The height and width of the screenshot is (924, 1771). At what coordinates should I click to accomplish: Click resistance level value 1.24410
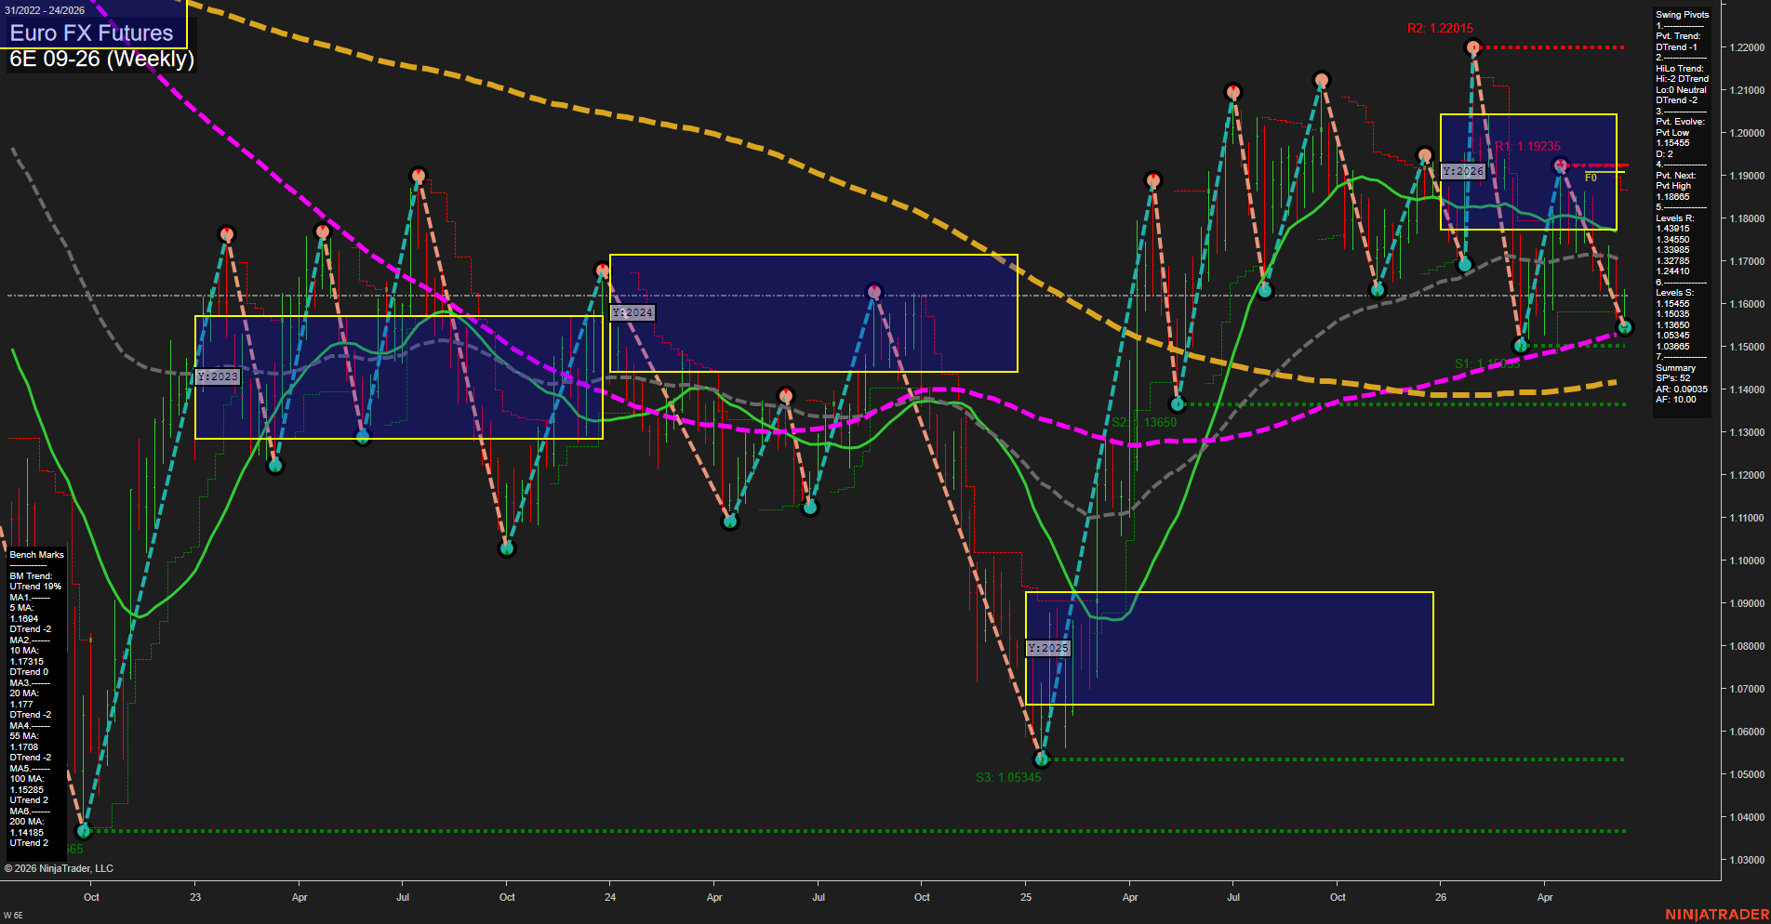tap(1672, 271)
